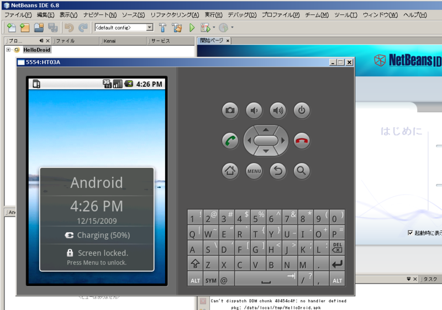This screenshot has width=442, height=310.
Task: Click the Undo toolbar icon
Action: pyautogui.click(x=69, y=27)
